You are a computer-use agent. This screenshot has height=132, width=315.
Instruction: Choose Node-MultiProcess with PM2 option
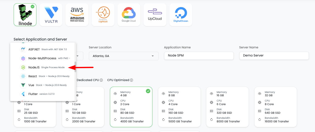click(x=42, y=58)
